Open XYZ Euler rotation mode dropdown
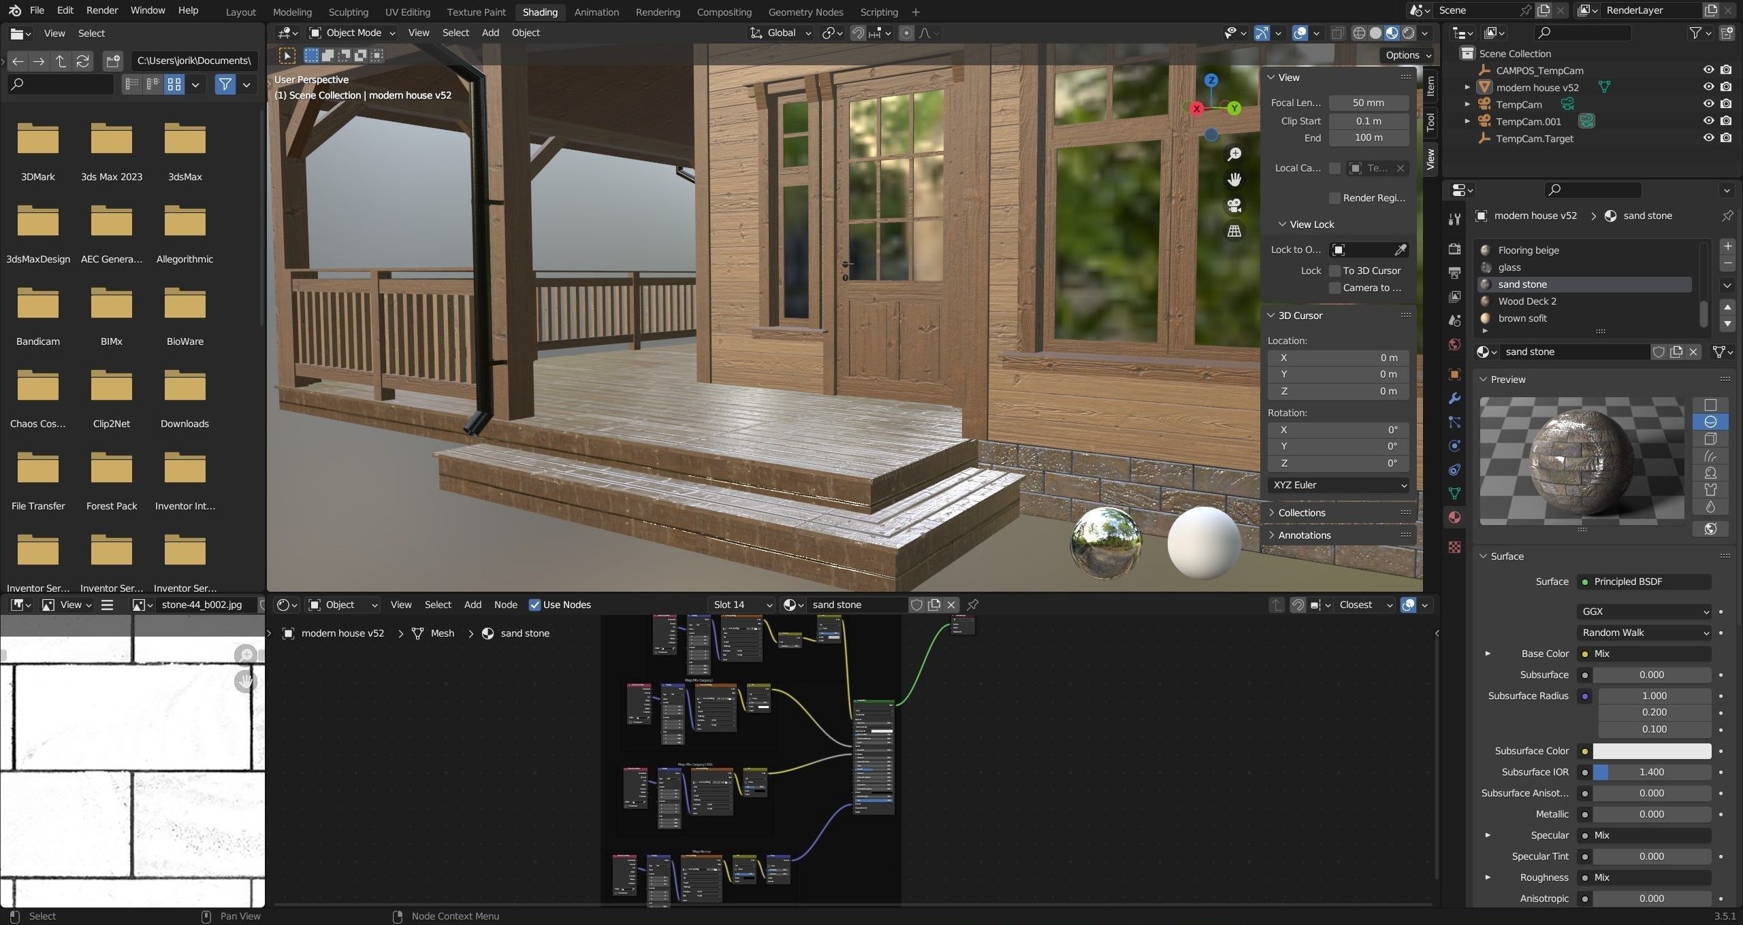 pos(1339,485)
